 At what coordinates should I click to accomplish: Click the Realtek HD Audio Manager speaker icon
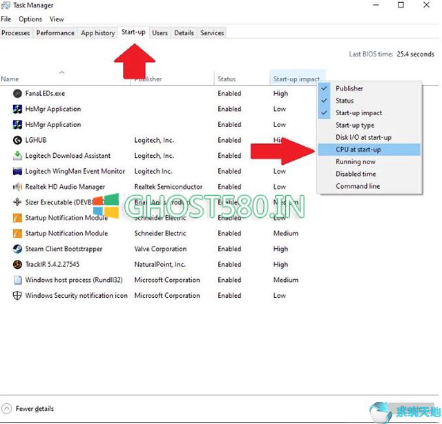(x=17, y=187)
